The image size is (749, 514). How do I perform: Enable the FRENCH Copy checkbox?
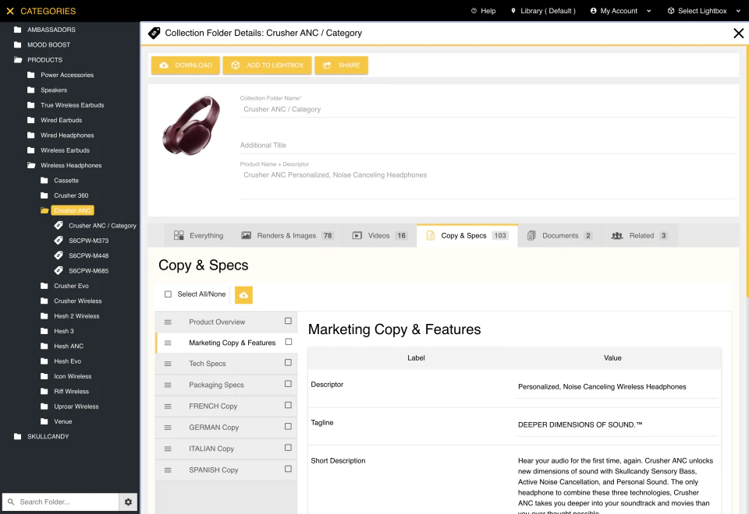pyautogui.click(x=288, y=405)
